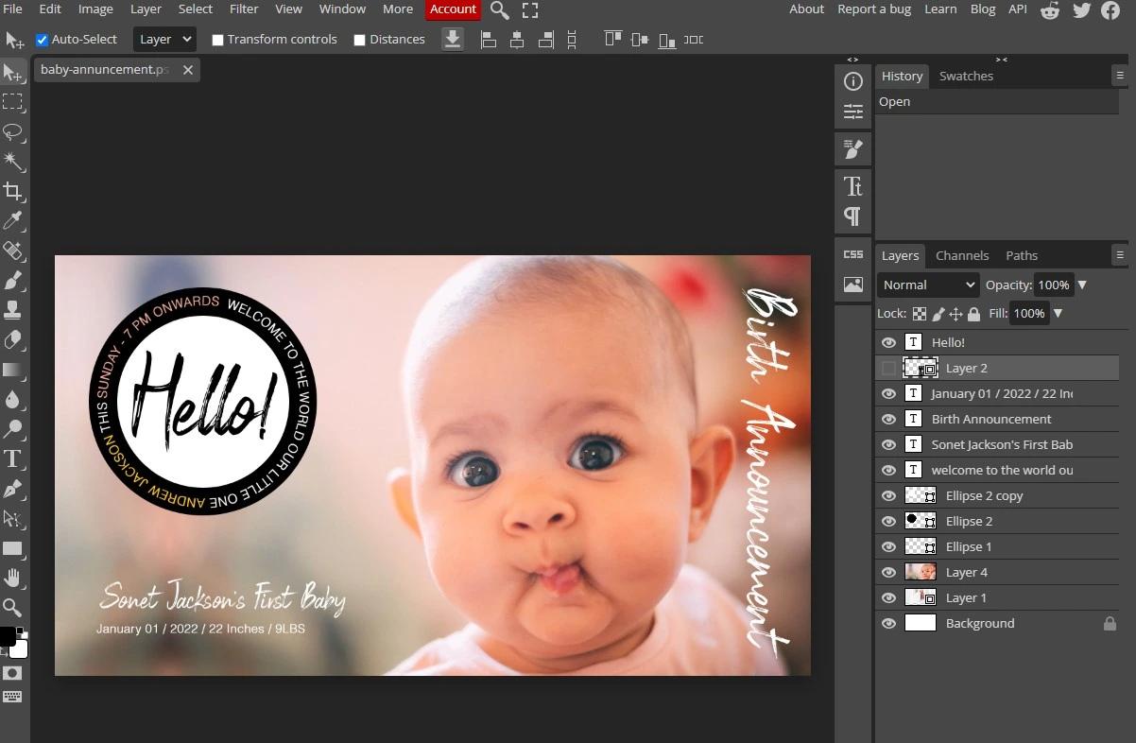
Task: Open the Character panel
Action: 852,186
